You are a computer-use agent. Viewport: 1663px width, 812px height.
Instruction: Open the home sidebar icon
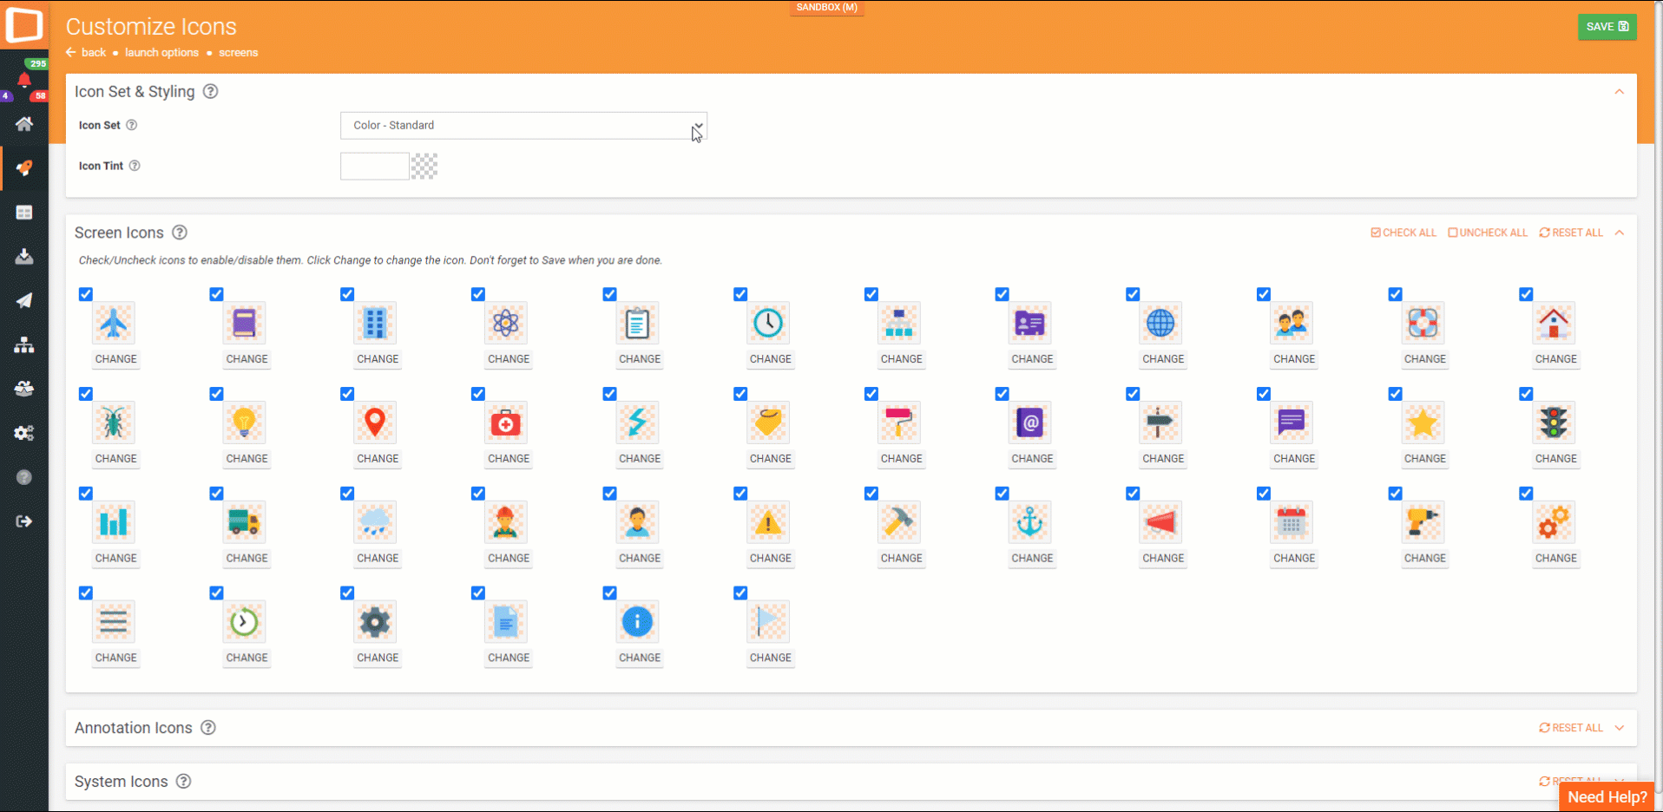[24, 124]
